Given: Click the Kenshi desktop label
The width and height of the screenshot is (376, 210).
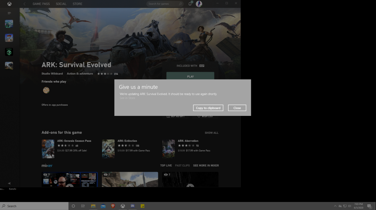Looking at the screenshot, I should [13, 189].
